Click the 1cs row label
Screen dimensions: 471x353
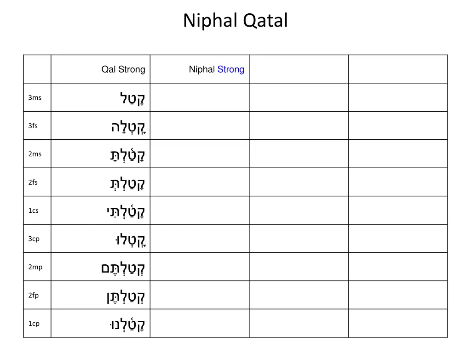[34, 211]
